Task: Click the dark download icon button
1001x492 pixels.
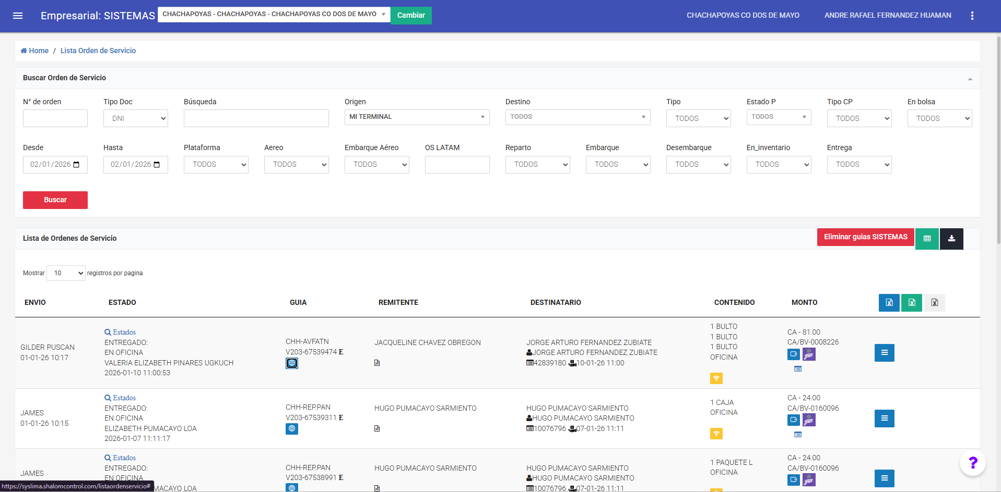Action: (x=951, y=239)
